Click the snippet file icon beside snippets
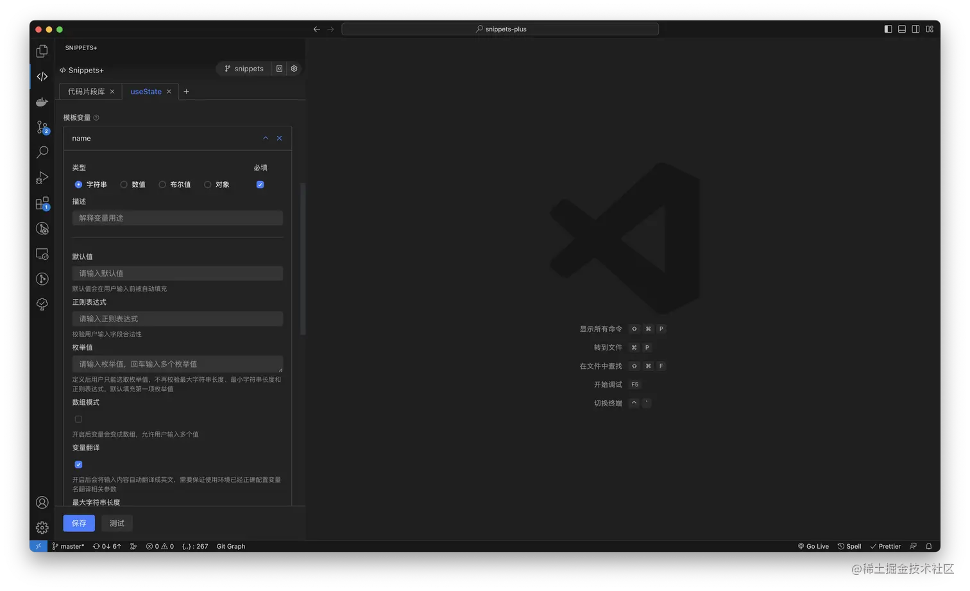Viewport: 970px width, 591px height. (x=279, y=69)
